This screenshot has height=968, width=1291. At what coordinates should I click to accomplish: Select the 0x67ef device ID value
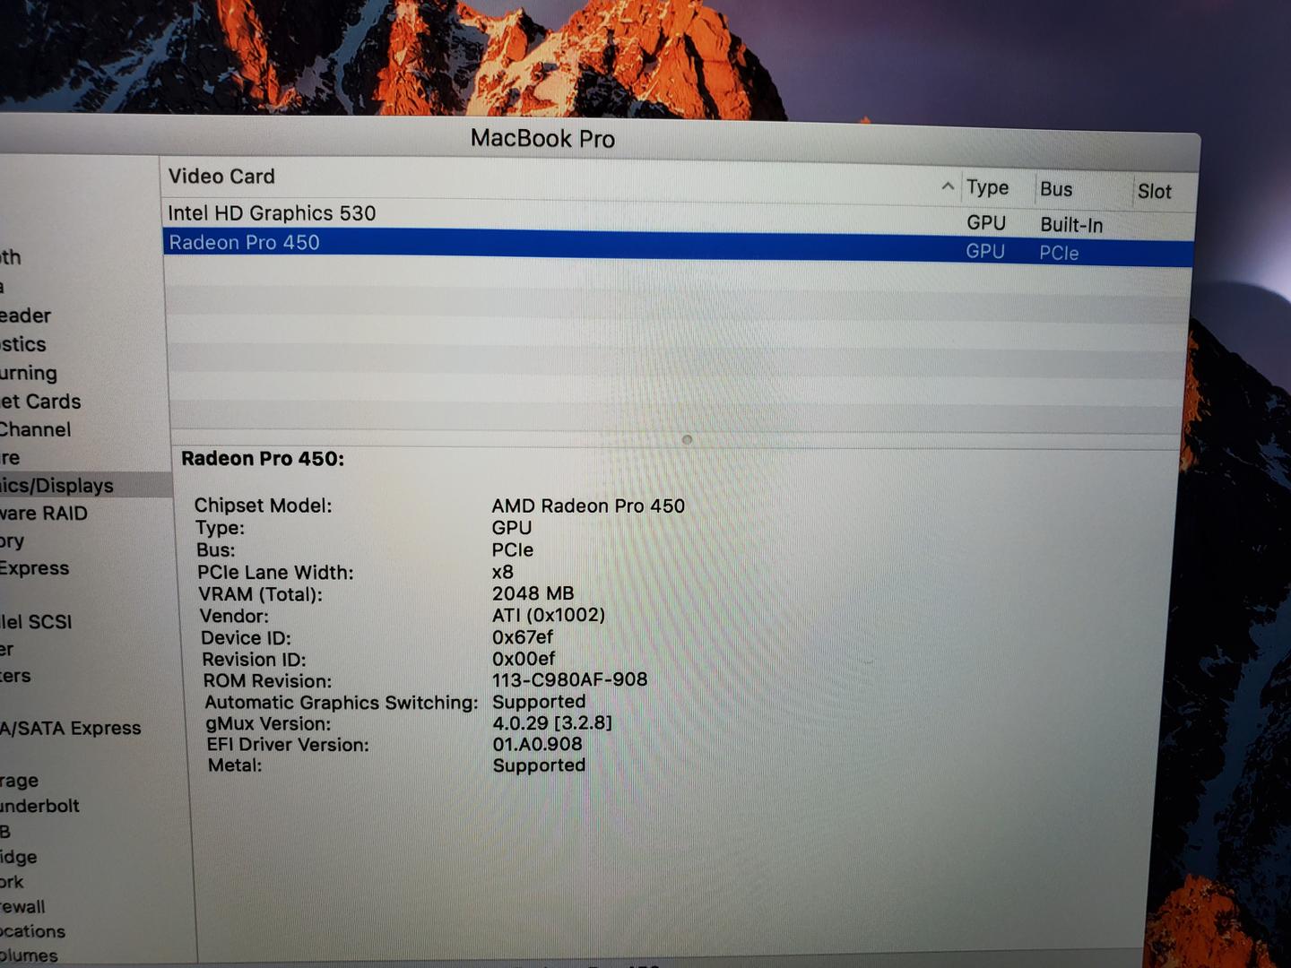coord(523,636)
